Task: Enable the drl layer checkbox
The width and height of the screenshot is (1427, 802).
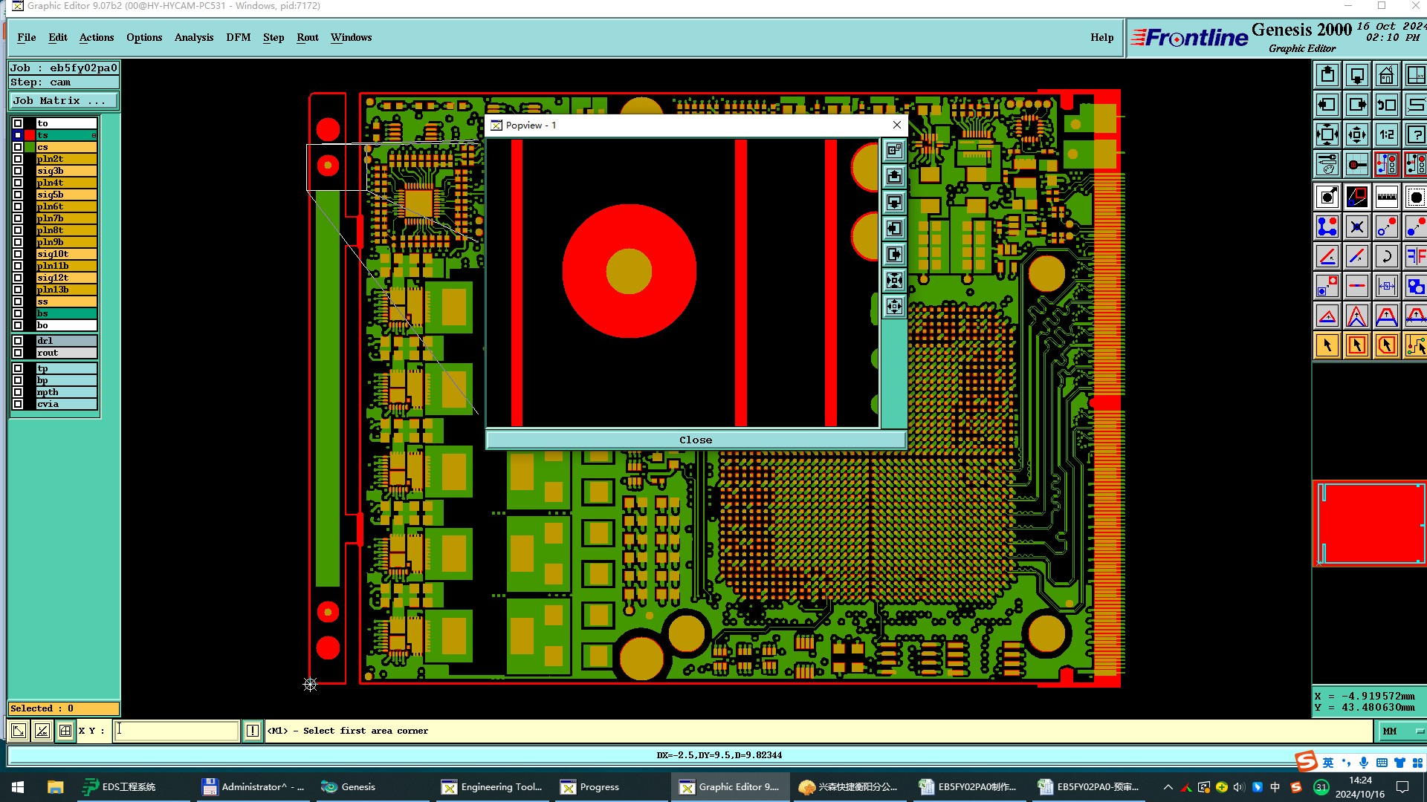Action: click(x=18, y=341)
